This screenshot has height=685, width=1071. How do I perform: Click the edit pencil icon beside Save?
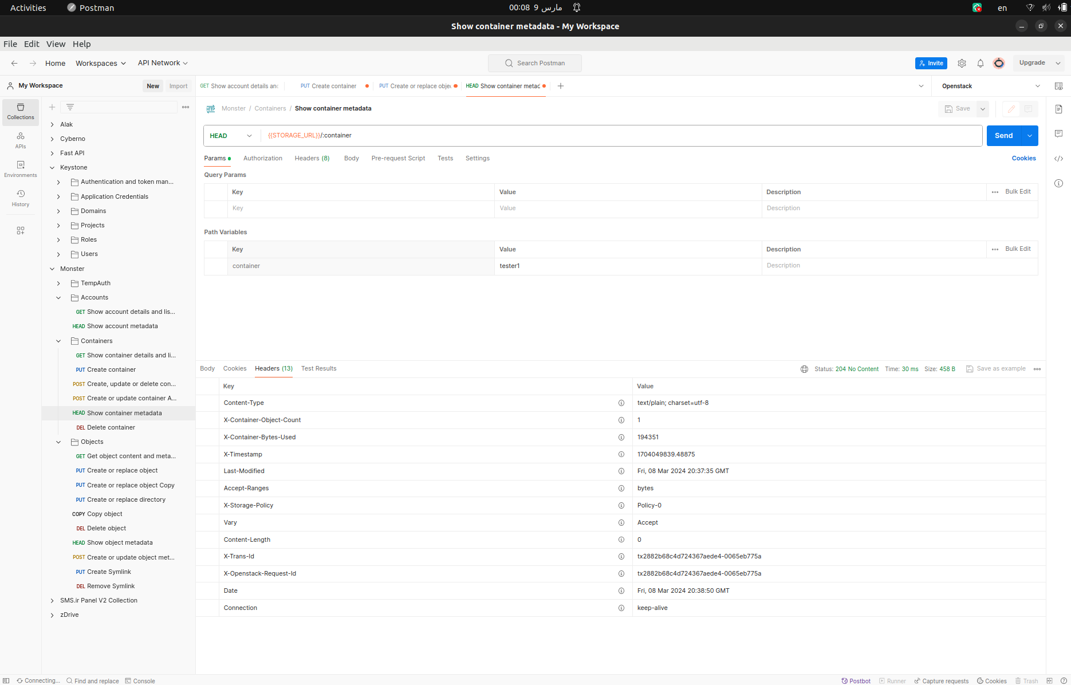(1011, 109)
